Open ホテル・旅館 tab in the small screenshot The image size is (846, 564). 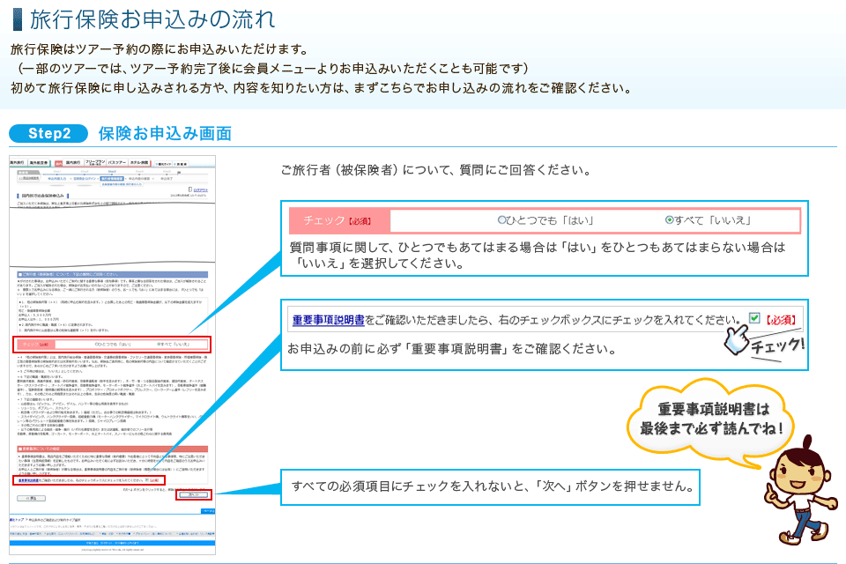(141, 163)
